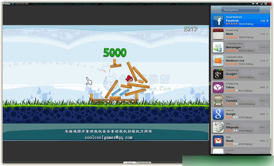Image resolution: width=274 pixels, height=166 pixels.
Task: Expand the Facebook entry chevron arrow
Action: 267,21
